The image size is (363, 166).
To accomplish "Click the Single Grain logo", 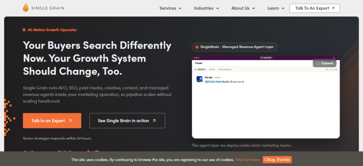I will tap(43, 8).
